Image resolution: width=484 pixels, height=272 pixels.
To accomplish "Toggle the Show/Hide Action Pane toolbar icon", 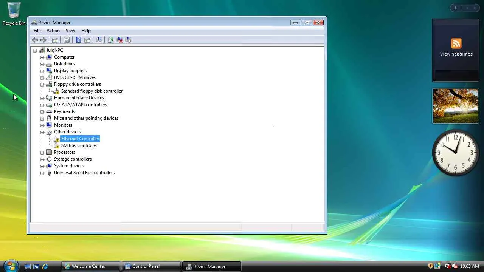I will point(87,40).
